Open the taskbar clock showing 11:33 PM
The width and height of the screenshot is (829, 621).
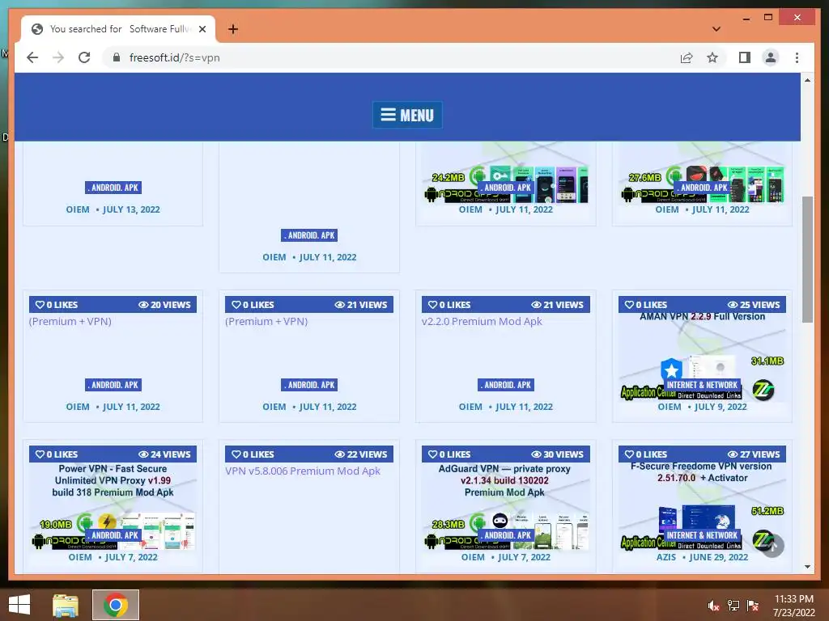[794, 605]
